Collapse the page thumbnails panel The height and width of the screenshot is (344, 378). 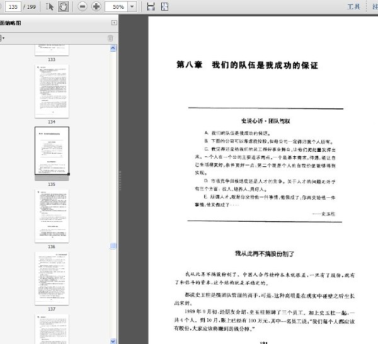(114, 23)
